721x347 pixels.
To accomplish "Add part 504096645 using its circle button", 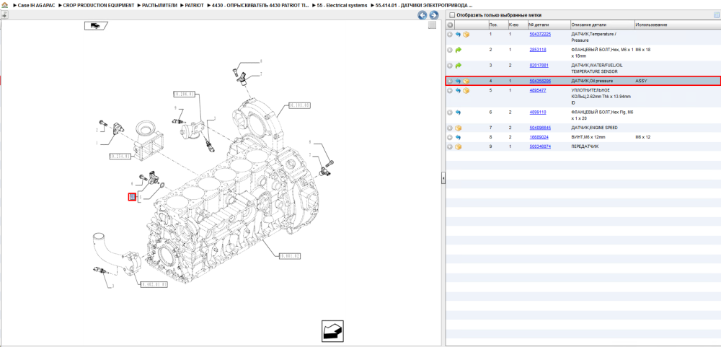I will point(450,128).
